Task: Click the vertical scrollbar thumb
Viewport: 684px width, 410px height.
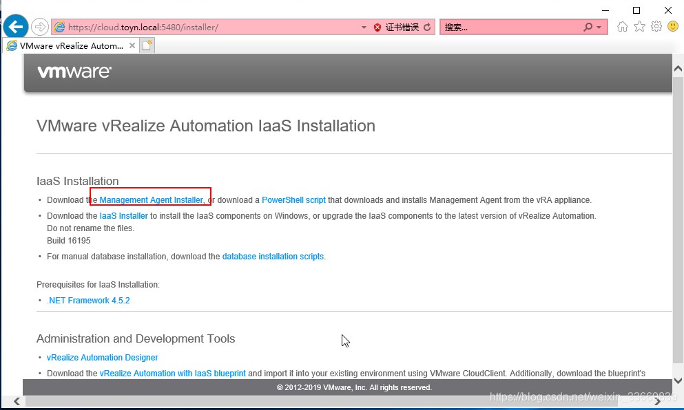Action: point(678,220)
